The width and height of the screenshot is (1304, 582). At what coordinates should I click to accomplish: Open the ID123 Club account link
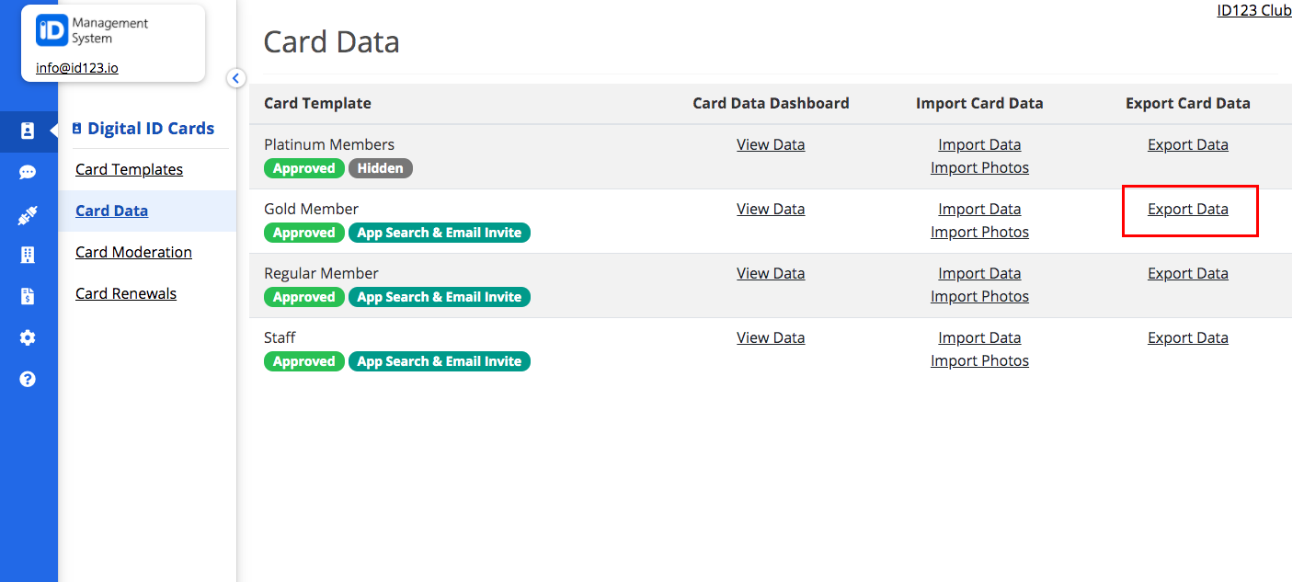1253,10
